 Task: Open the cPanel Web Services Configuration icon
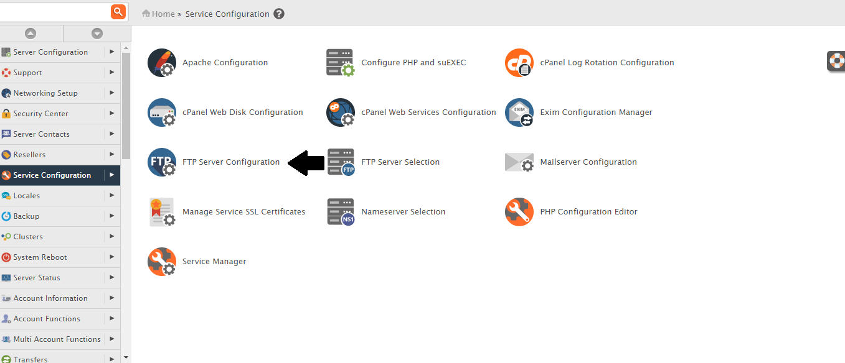341,113
